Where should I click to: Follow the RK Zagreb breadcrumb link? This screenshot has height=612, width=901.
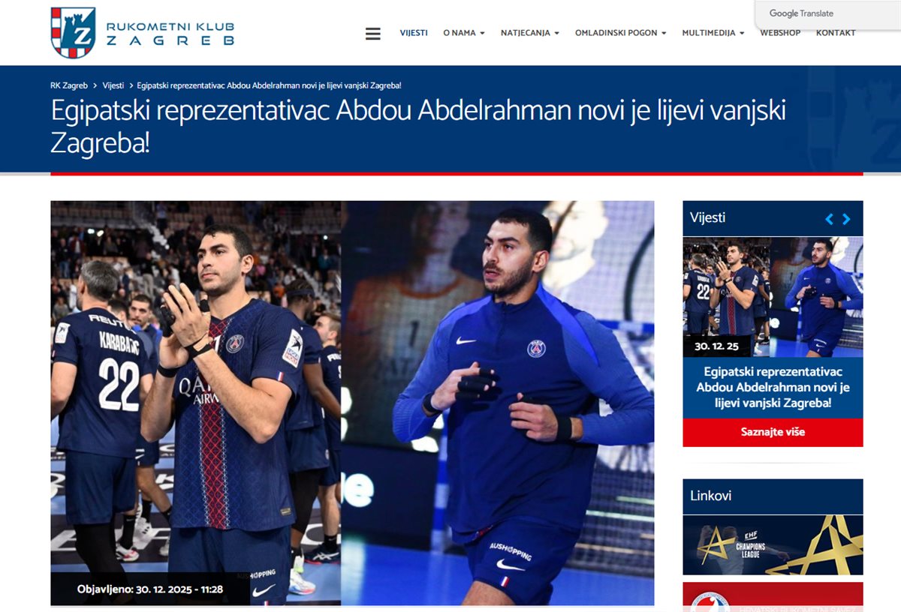(x=69, y=85)
